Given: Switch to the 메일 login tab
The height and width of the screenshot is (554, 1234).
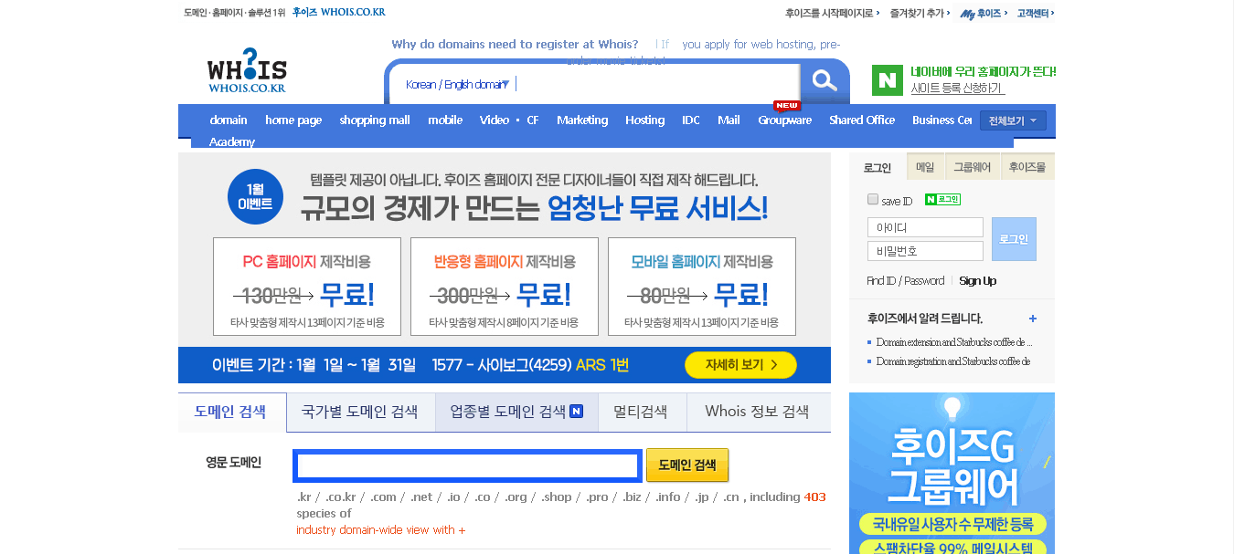Looking at the screenshot, I should click(x=925, y=167).
